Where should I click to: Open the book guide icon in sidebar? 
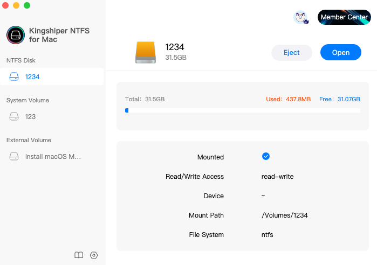(x=79, y=255)
